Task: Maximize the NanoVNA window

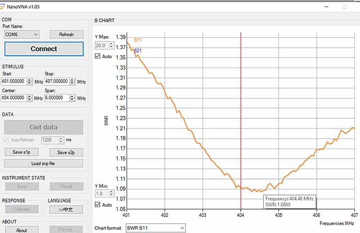Action: (344, 7)
